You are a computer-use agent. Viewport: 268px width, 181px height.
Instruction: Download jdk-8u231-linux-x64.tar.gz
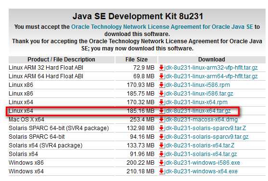click(197, 111)
